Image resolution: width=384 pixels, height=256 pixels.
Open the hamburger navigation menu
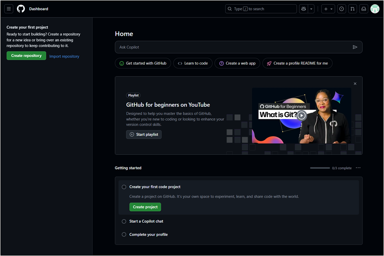[x=9, y=9]
